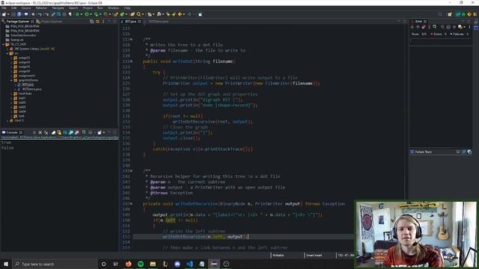This screenshot has width=479, height=269.
Task: Select BST.java in Package Explorer
Action: (28, 84)
